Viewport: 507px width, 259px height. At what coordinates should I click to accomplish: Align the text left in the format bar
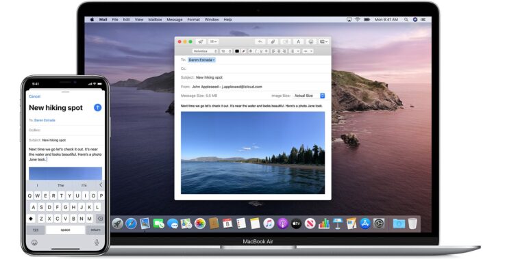pos(273,51)
